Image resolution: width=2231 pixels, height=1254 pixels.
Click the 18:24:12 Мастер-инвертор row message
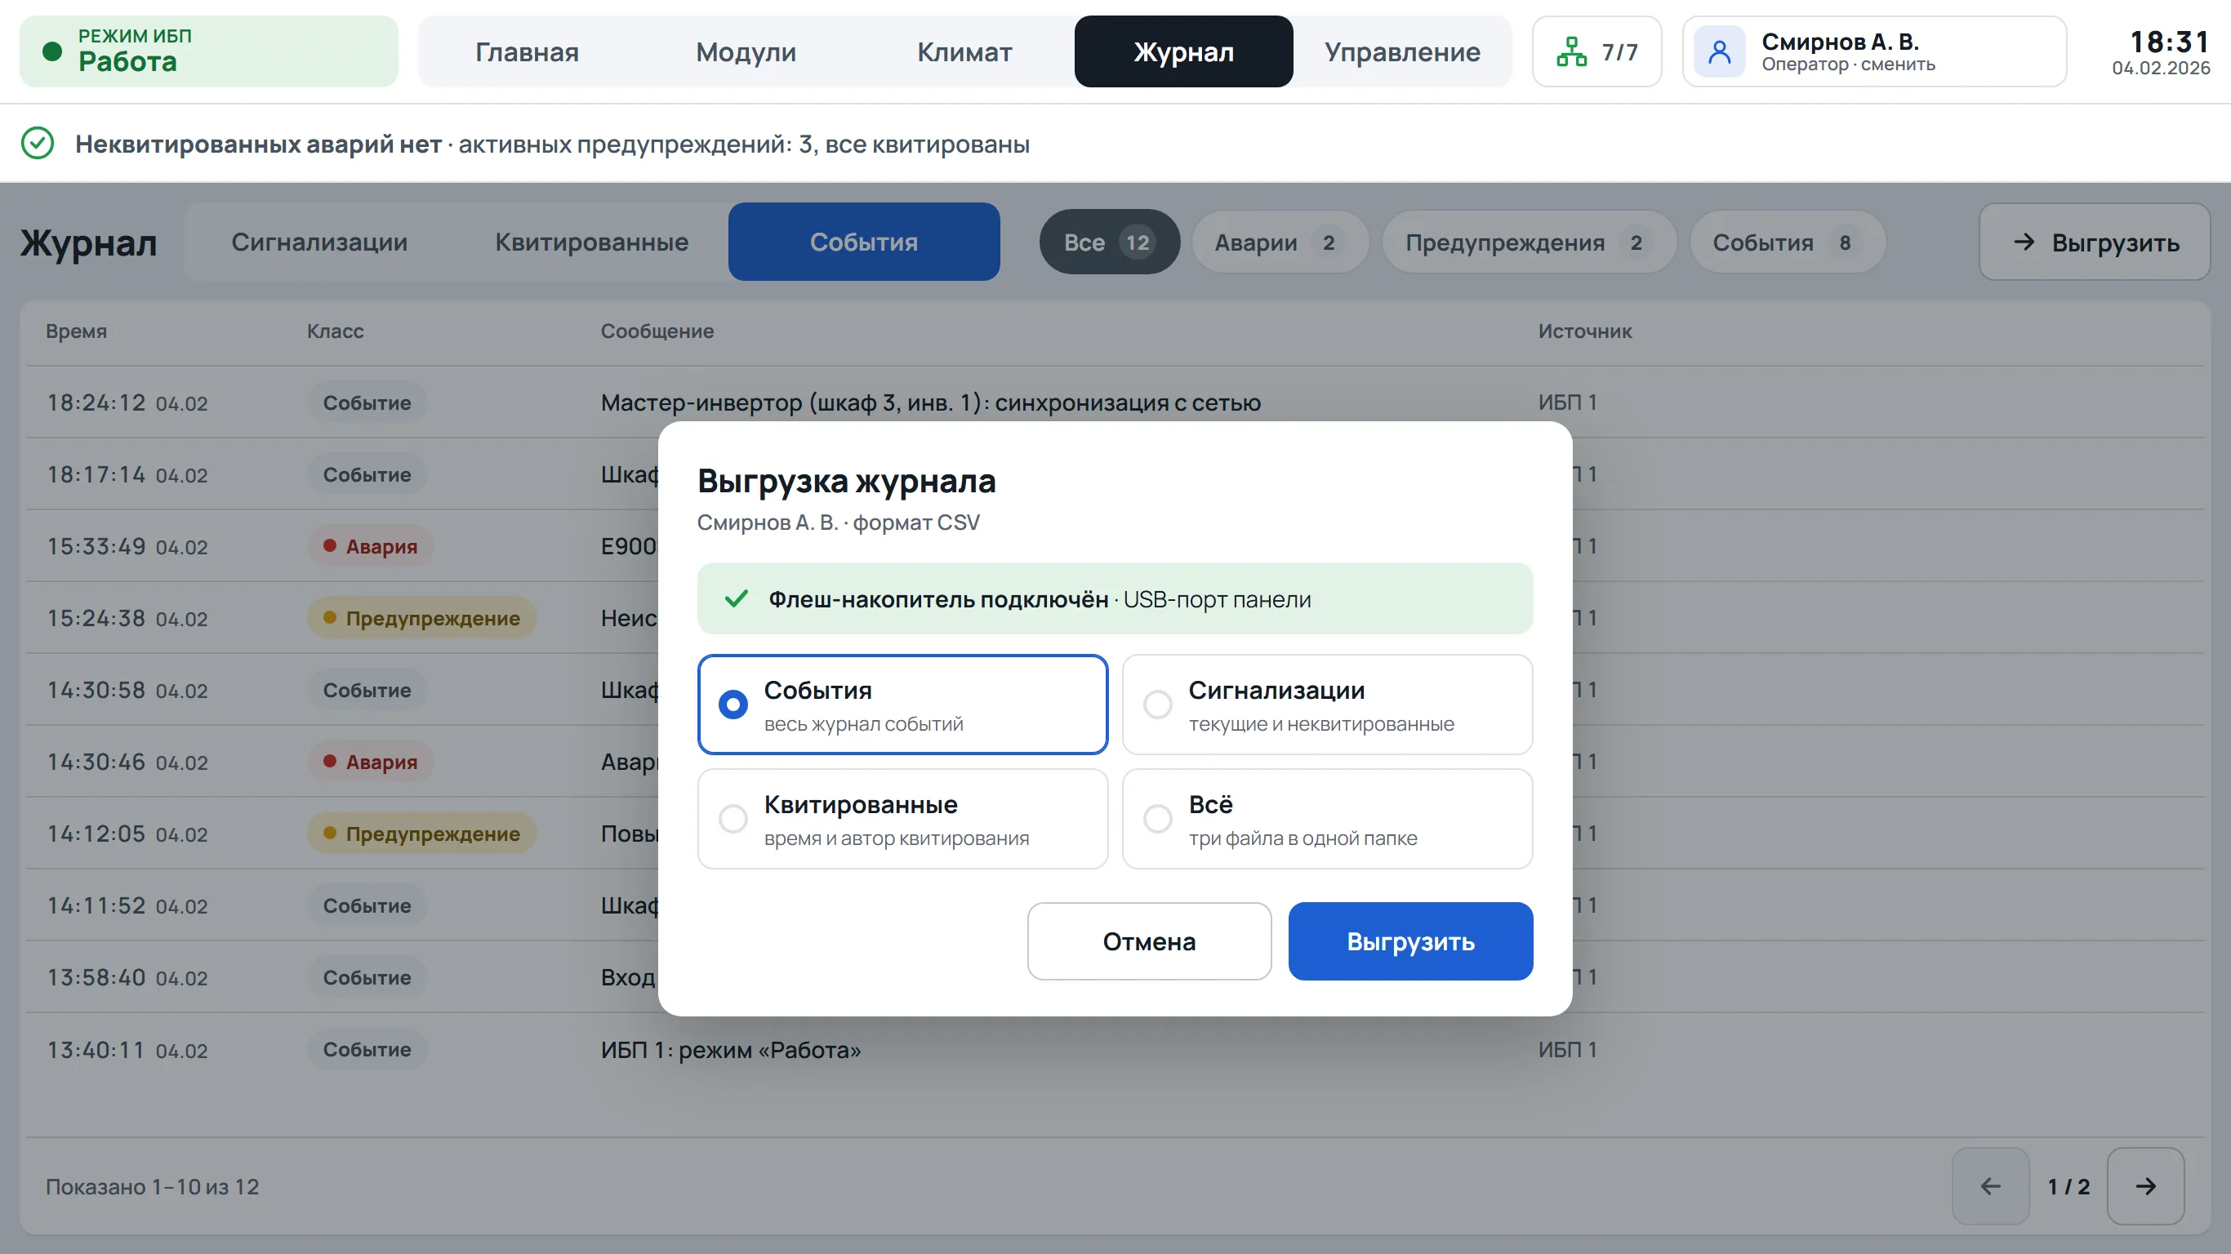tap(931, 402)
